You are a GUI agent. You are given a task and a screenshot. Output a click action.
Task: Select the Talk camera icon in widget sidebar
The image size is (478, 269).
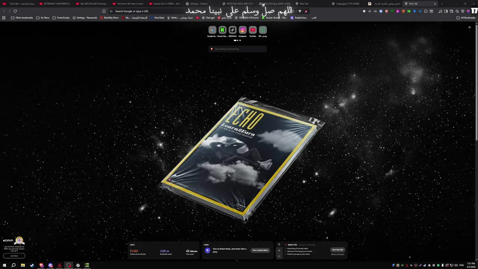[279, 256]
